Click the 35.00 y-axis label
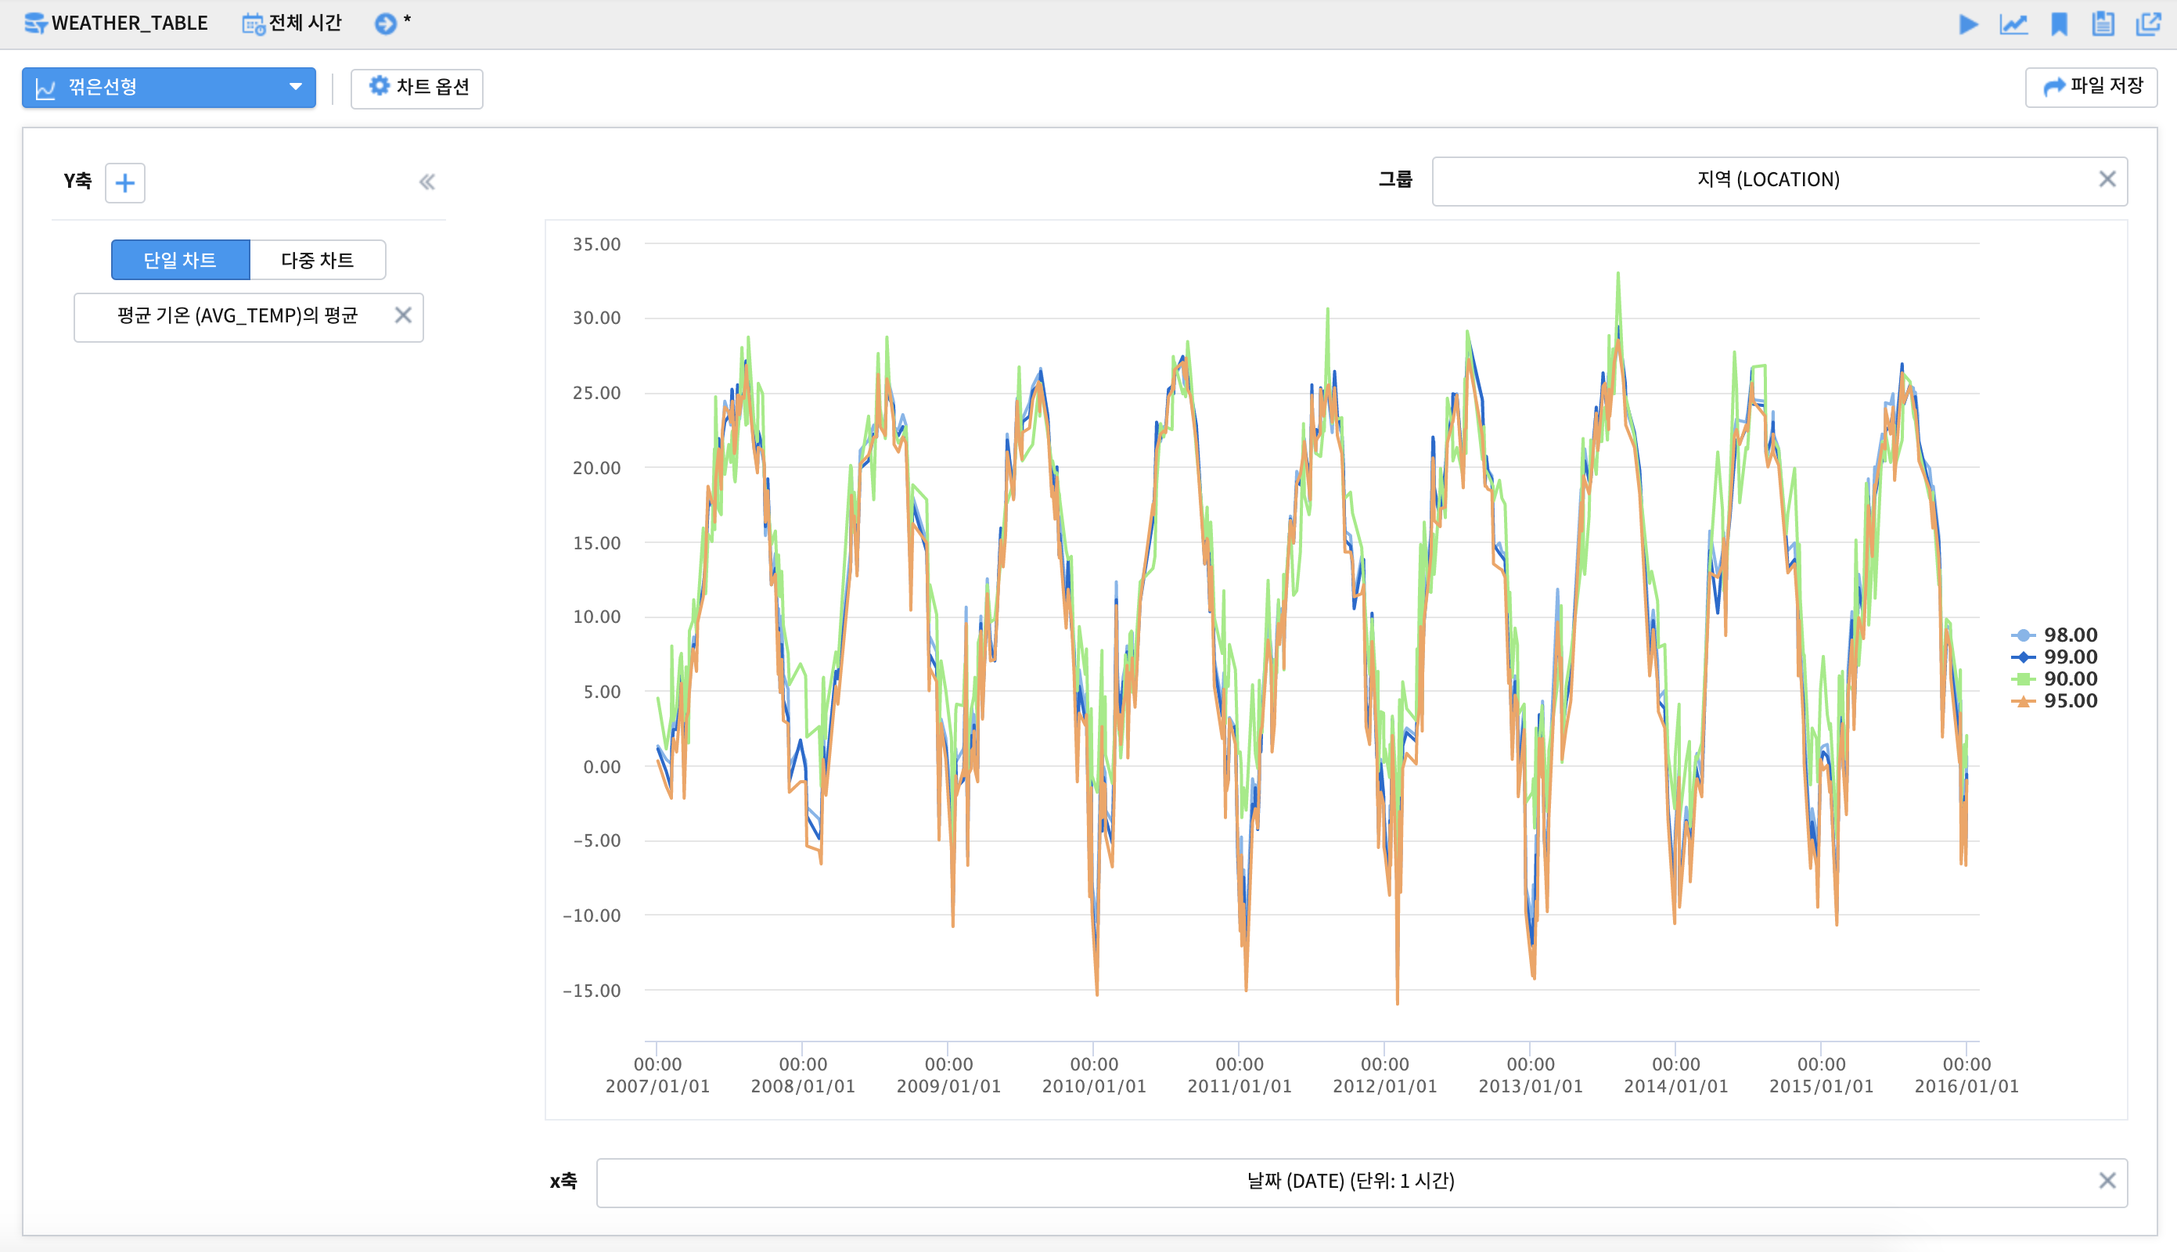This screenshot has width=2177, height=1252. click(x=597, y=244)
